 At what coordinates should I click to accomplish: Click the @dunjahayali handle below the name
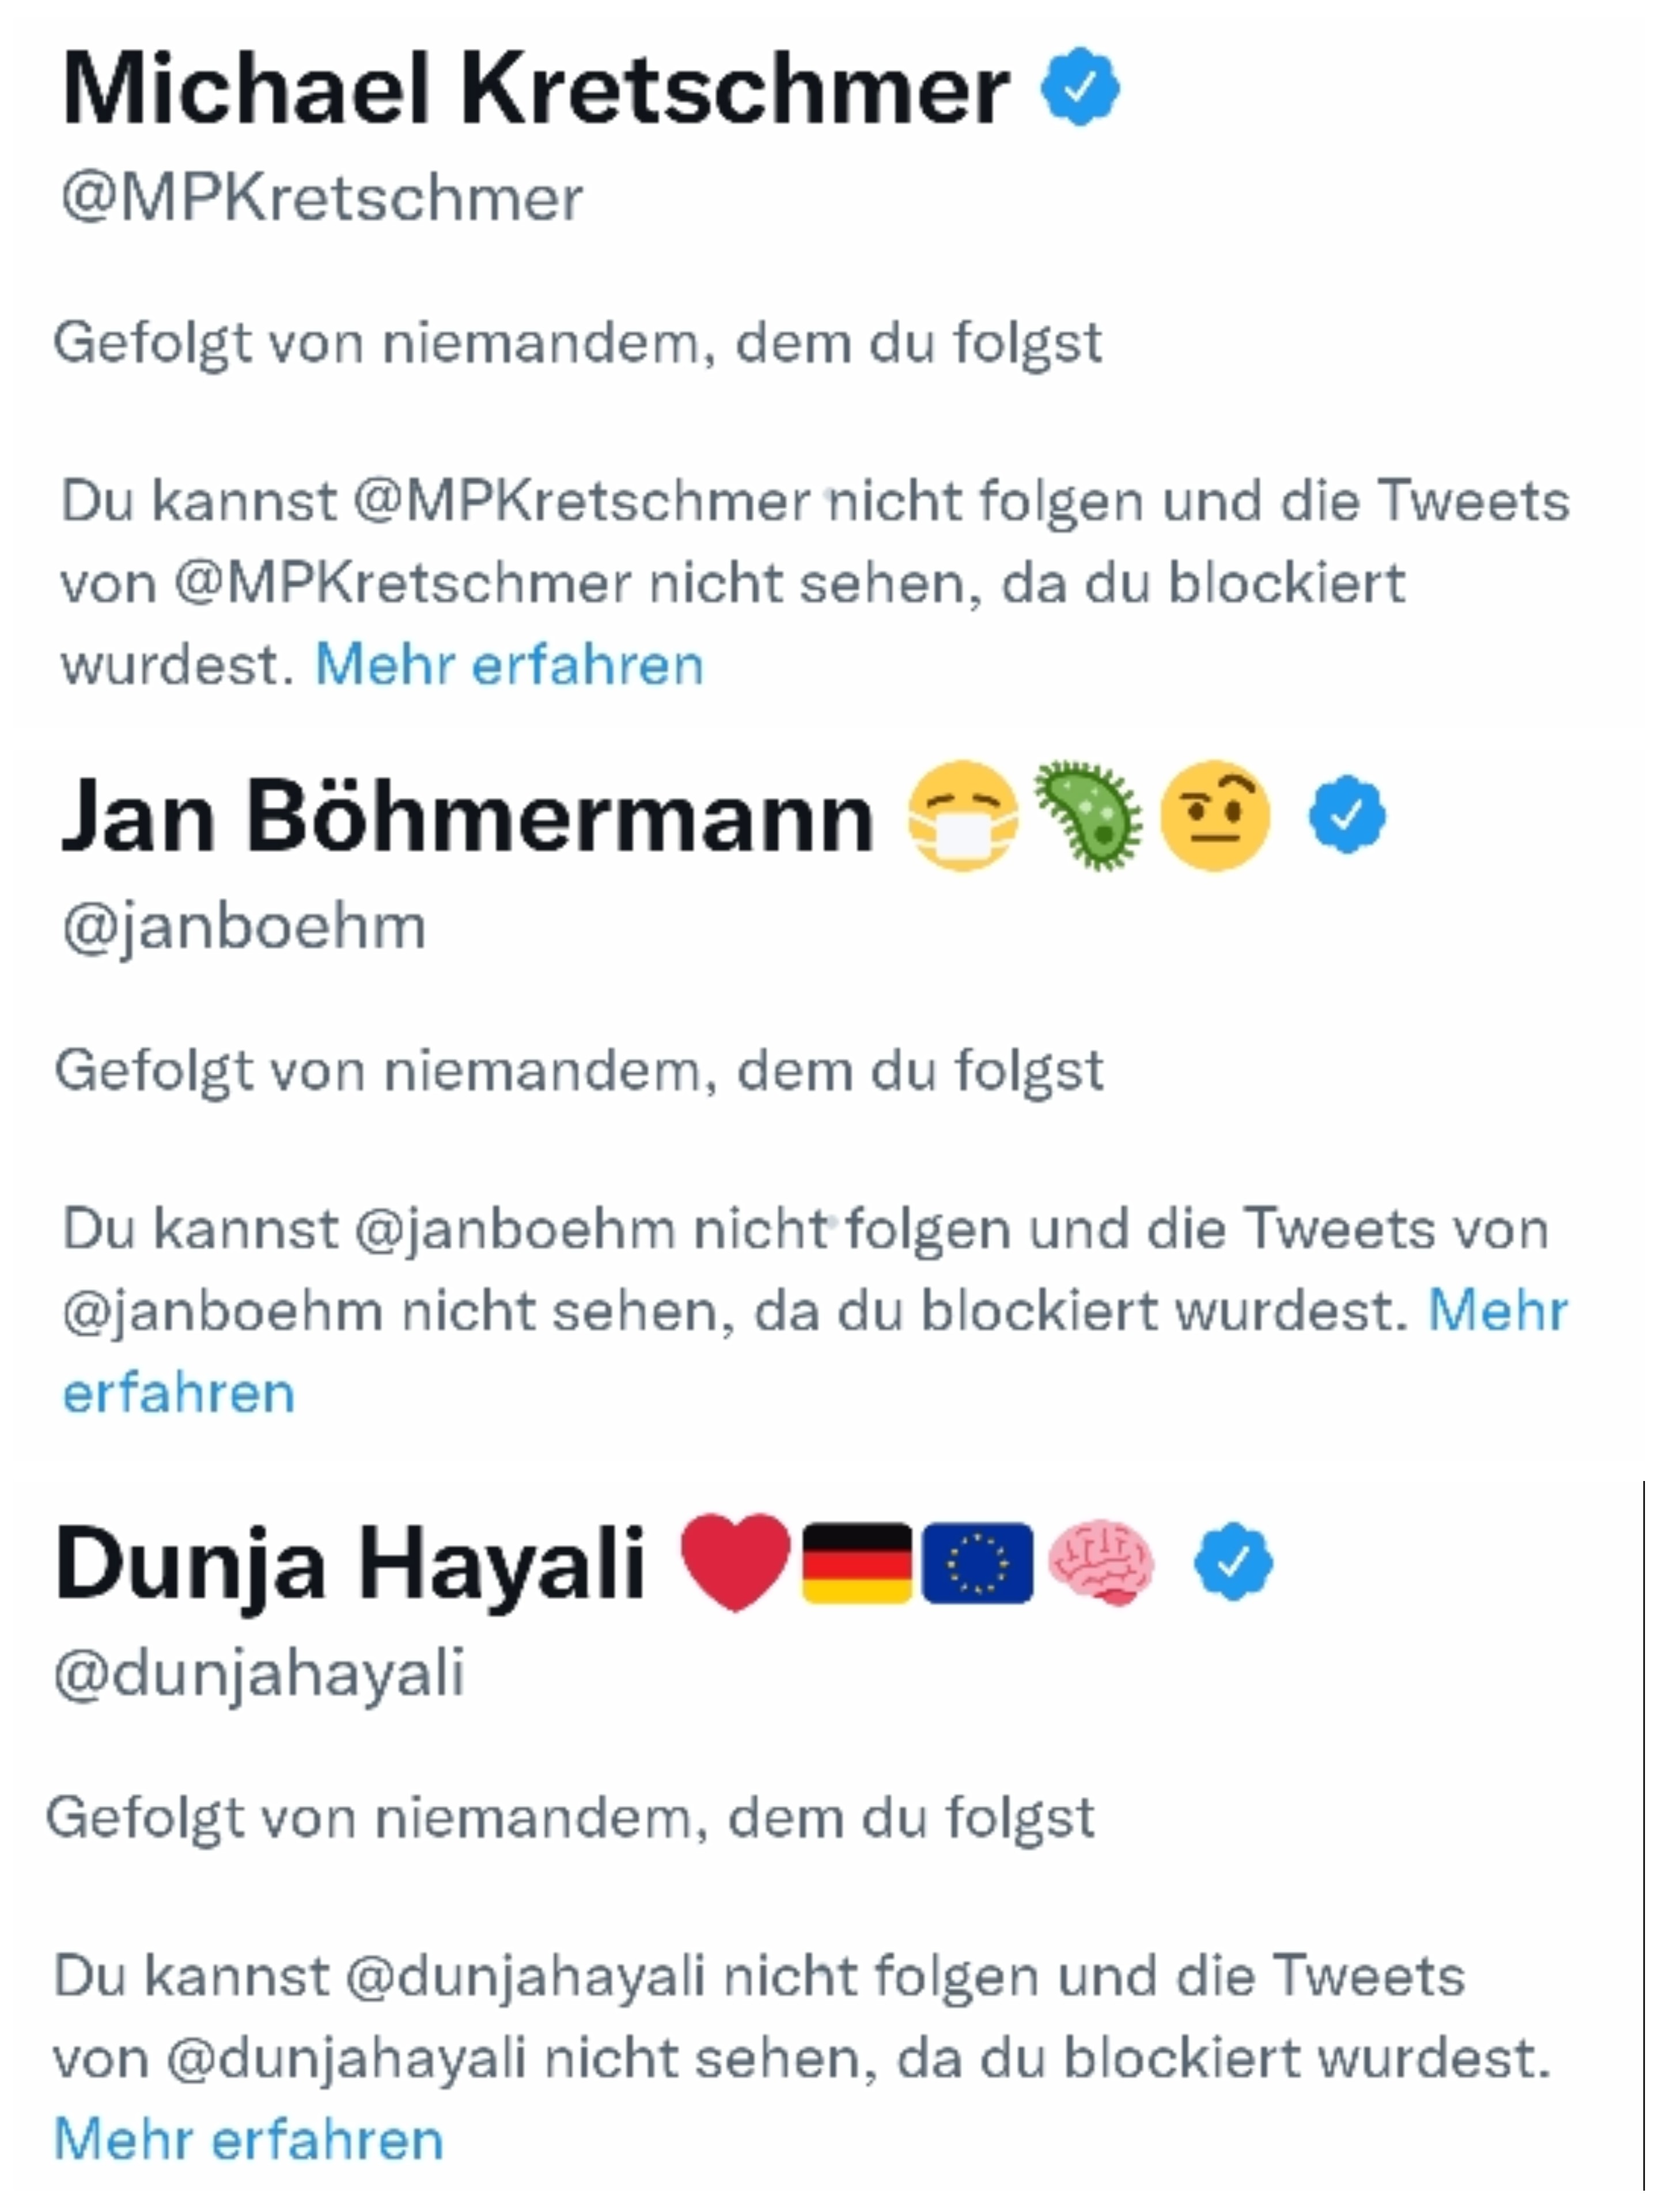[259, 1672]
